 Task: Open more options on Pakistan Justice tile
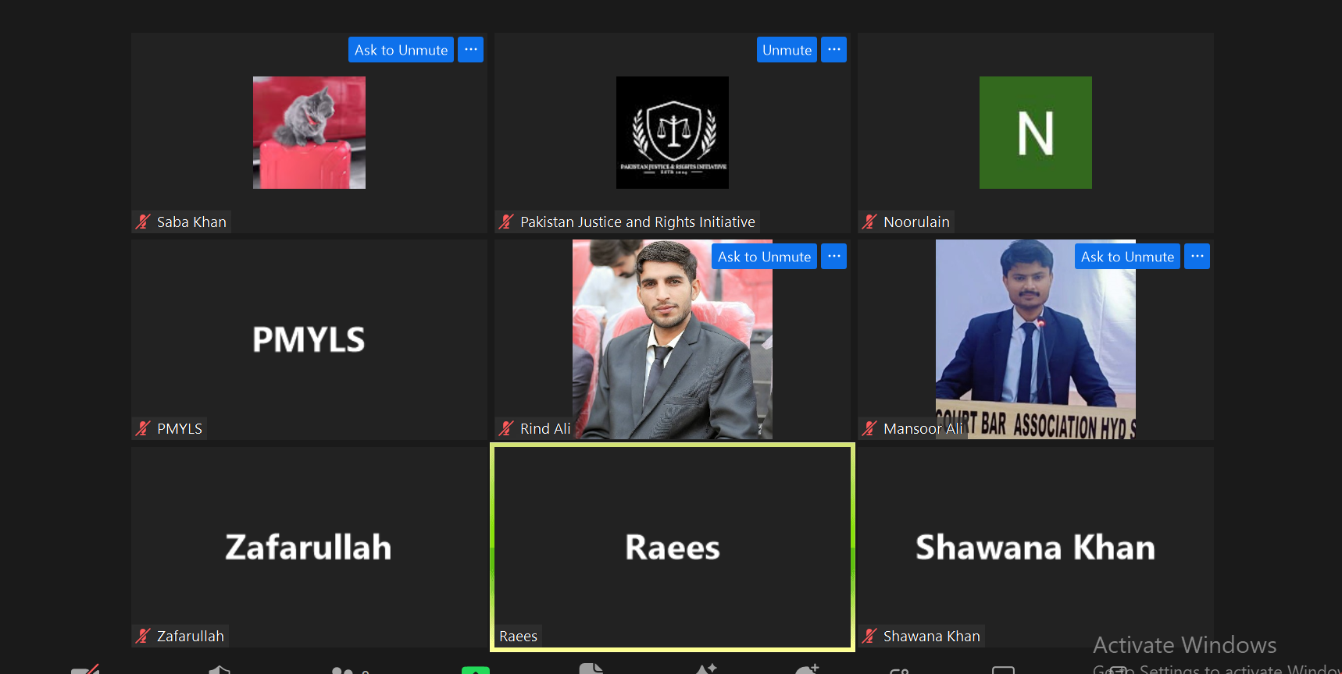tap(833, 50)
